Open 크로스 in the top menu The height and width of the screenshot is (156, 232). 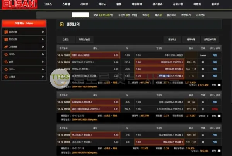click(x=48, y=4)
